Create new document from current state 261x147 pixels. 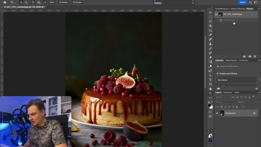pos(244,56)
